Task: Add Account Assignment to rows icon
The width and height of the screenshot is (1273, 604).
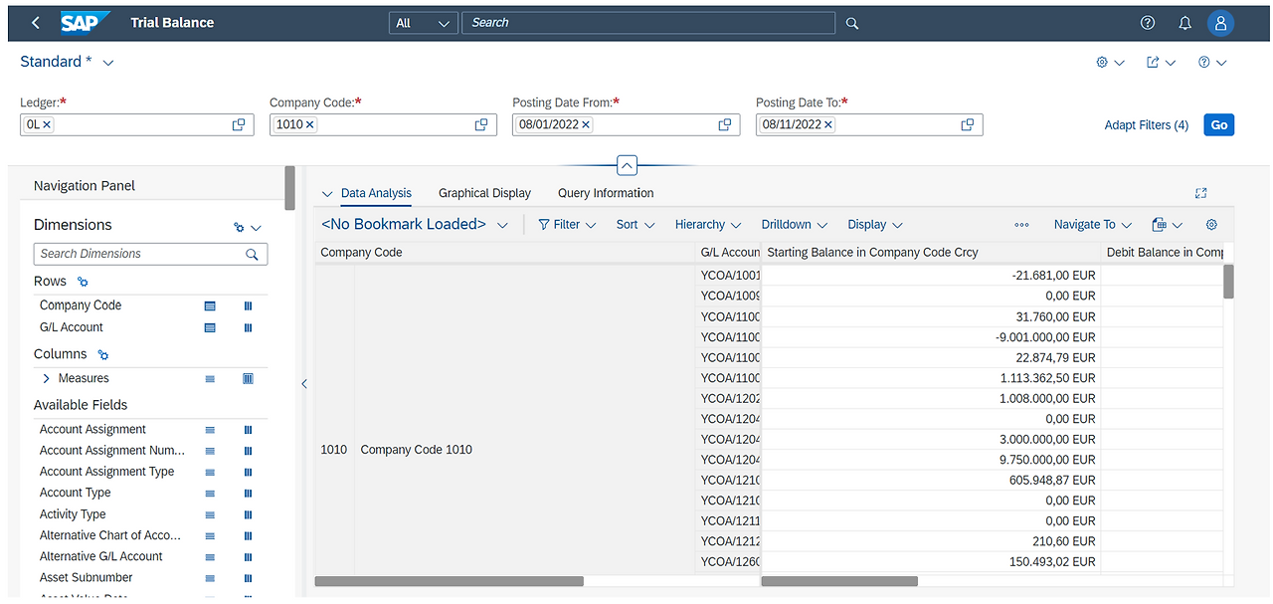Action: point(210,430)
